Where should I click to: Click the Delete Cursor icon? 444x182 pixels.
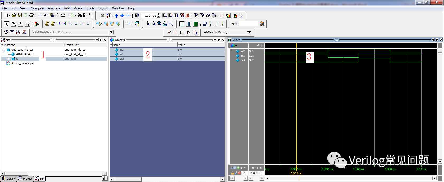click(x=53, y=24)
